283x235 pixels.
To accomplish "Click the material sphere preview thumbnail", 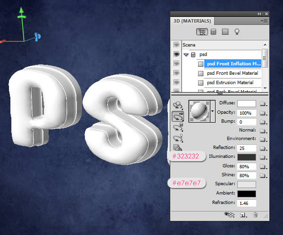I will [x=200, y=111].
